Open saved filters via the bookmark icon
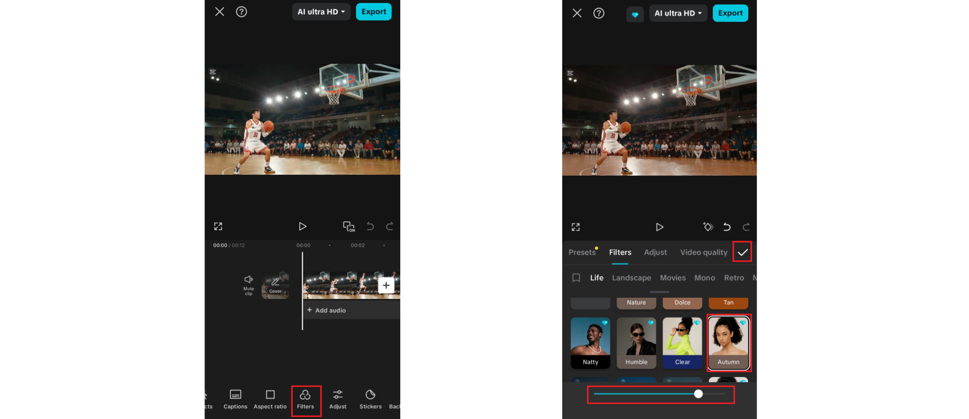969x419 pixels. [576, 278]
